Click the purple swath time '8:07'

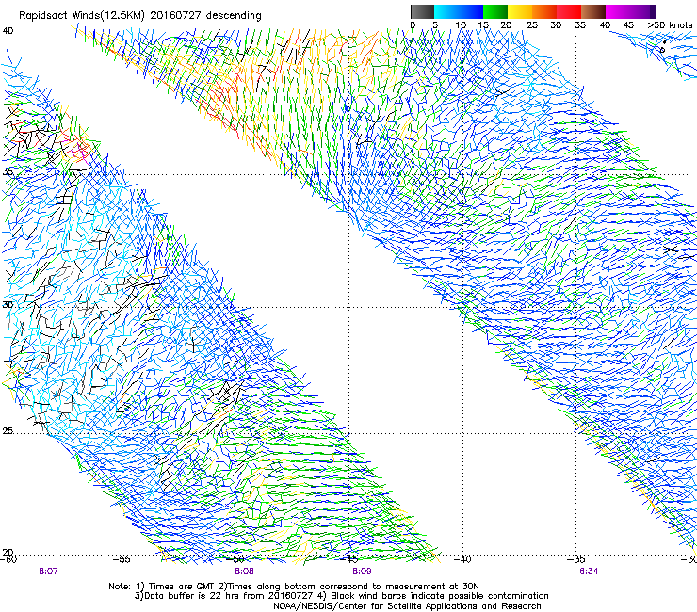[48, 572]
